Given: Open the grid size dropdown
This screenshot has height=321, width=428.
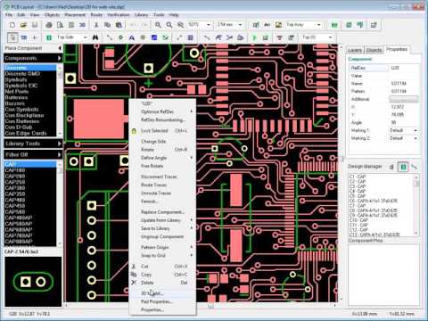Looking at the screenshot, I should (240, 25).
